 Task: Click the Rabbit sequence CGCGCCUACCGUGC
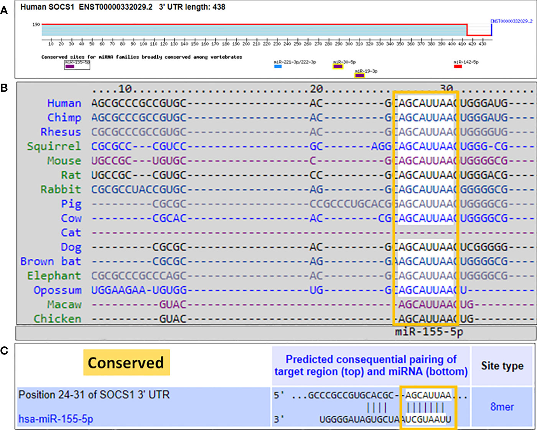[139, 189]
